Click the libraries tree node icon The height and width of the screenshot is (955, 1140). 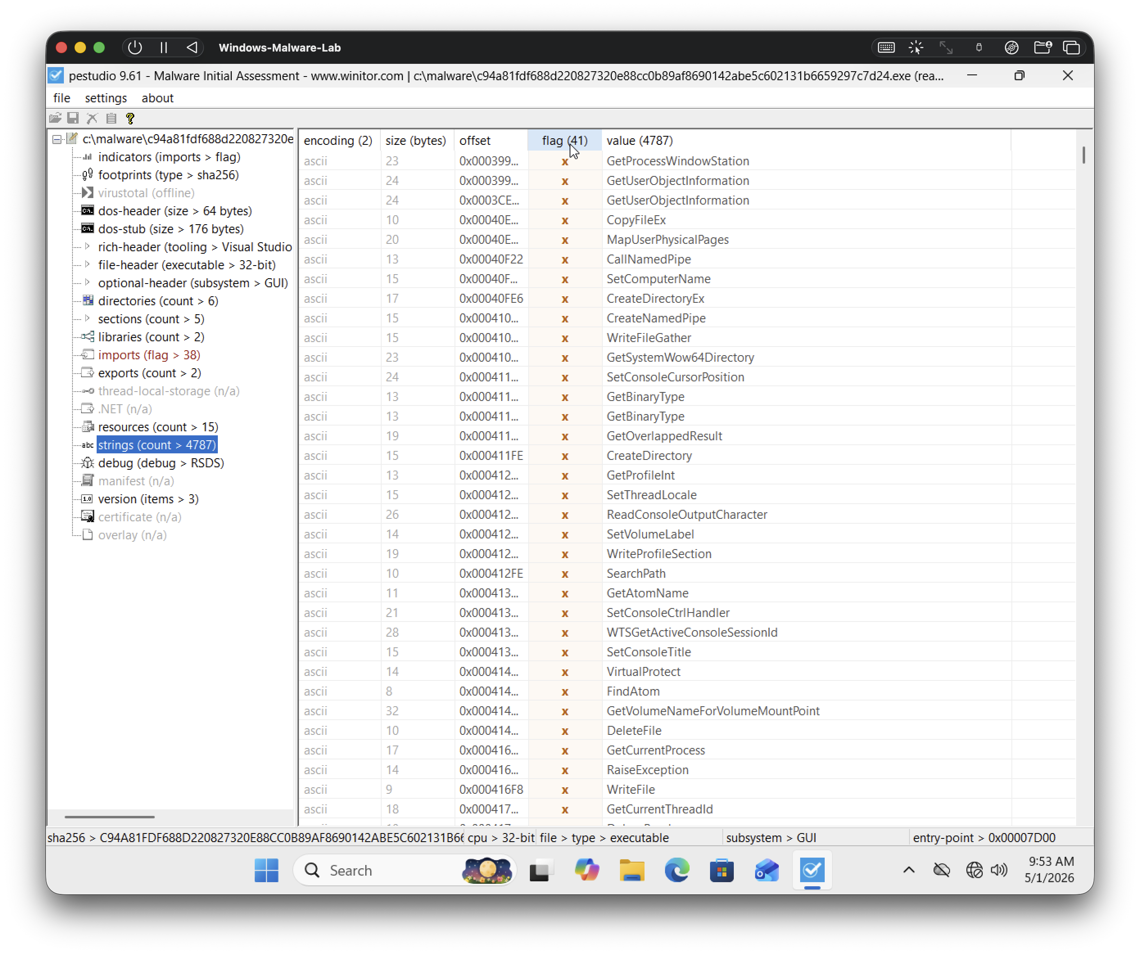87,337
